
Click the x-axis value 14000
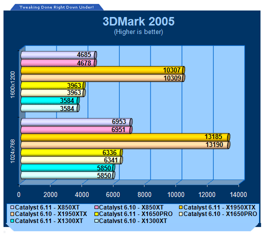[x=238, y=194]
